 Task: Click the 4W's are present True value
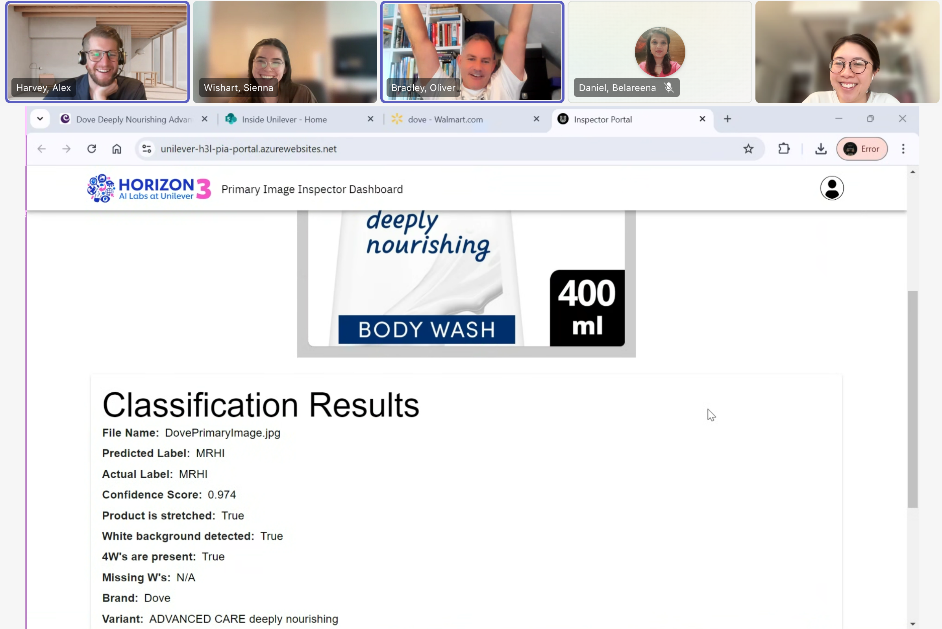click(x=213, y=557)
